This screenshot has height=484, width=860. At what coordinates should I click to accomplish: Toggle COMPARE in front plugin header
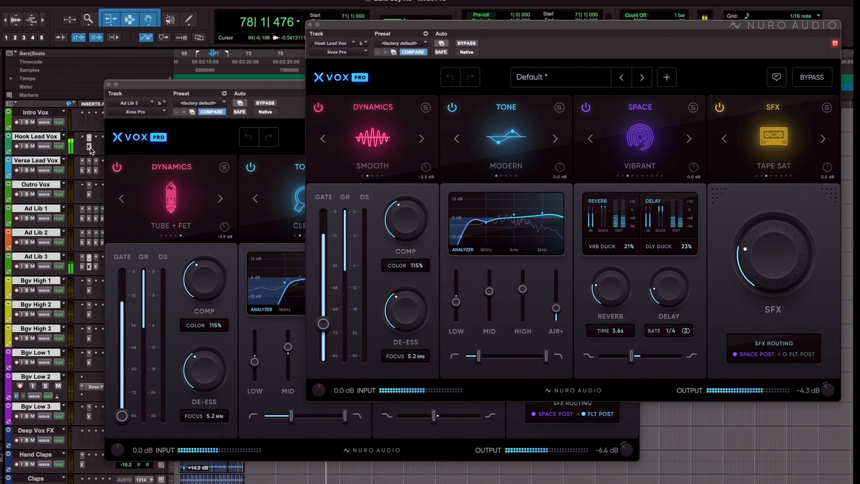click(413, 52)
